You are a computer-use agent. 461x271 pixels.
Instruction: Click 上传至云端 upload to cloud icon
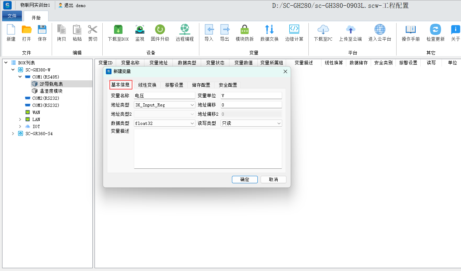tap(350, 30)
